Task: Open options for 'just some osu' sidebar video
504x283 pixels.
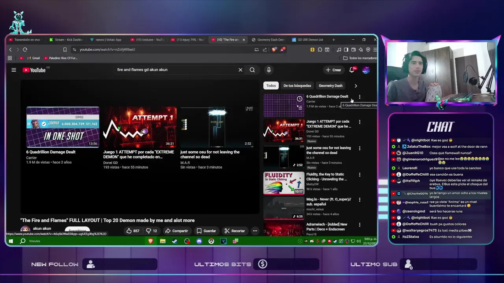Action: click(359, 148)
